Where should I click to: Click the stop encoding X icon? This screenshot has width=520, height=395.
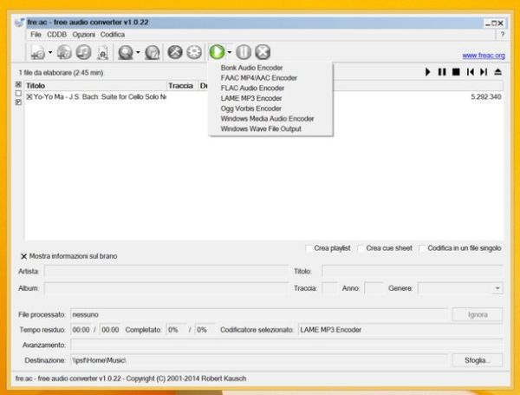tap(263, 53)
